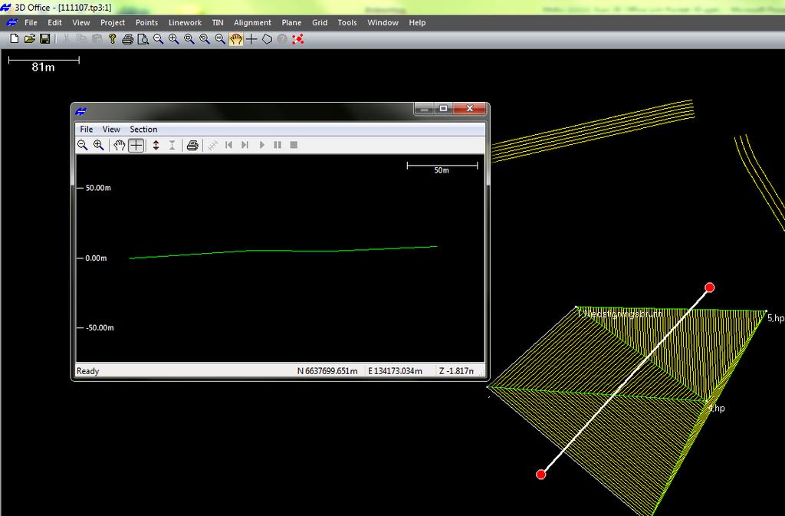Image resolution: width=785 pixels, height=516 pixels.
Task: Select the zoom window tool
Action: (189, 39)
